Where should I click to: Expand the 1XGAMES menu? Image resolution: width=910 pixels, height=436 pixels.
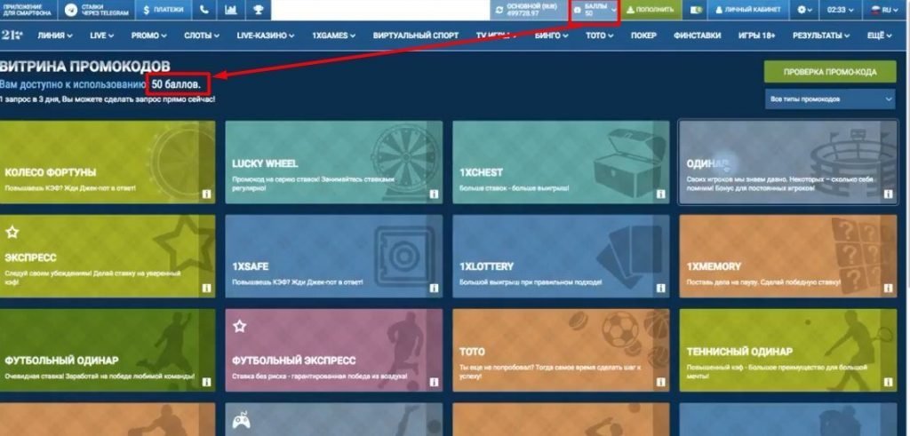(334, 36)
